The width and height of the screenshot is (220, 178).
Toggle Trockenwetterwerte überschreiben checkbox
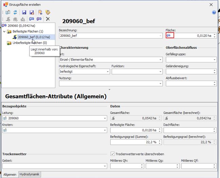113,154
